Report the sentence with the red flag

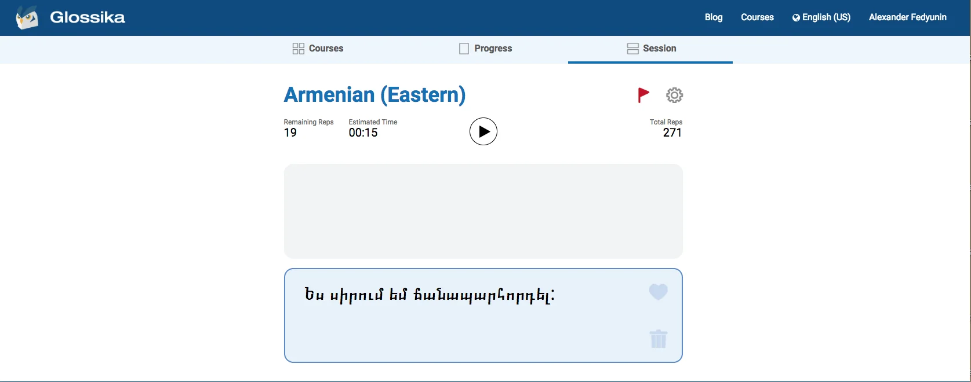[x=643, y=95]
